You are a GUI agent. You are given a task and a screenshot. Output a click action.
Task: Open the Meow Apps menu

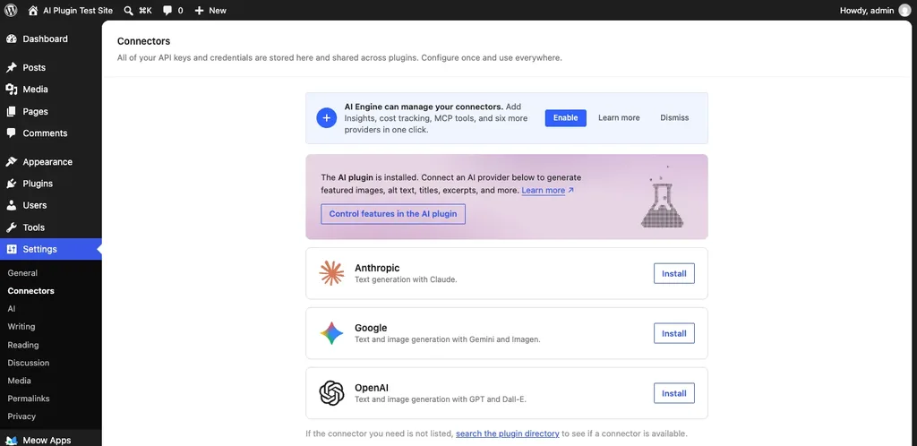click(51, 441)
